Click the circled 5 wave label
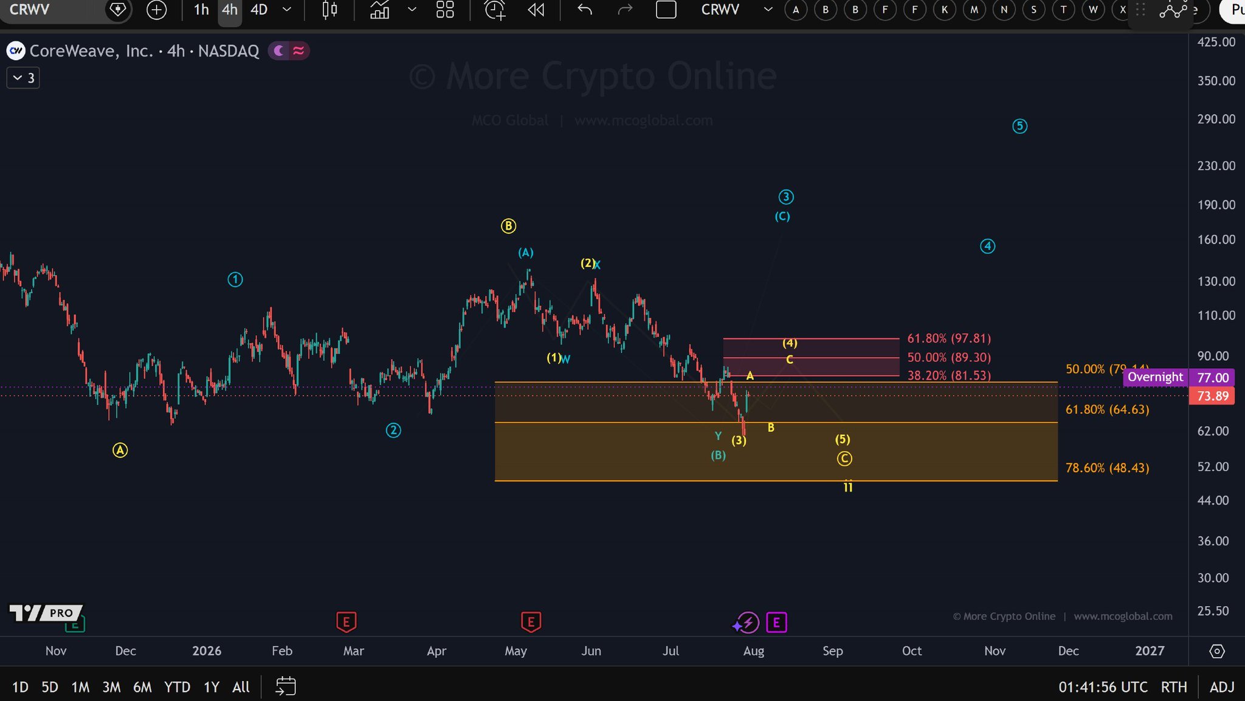 1019,126
